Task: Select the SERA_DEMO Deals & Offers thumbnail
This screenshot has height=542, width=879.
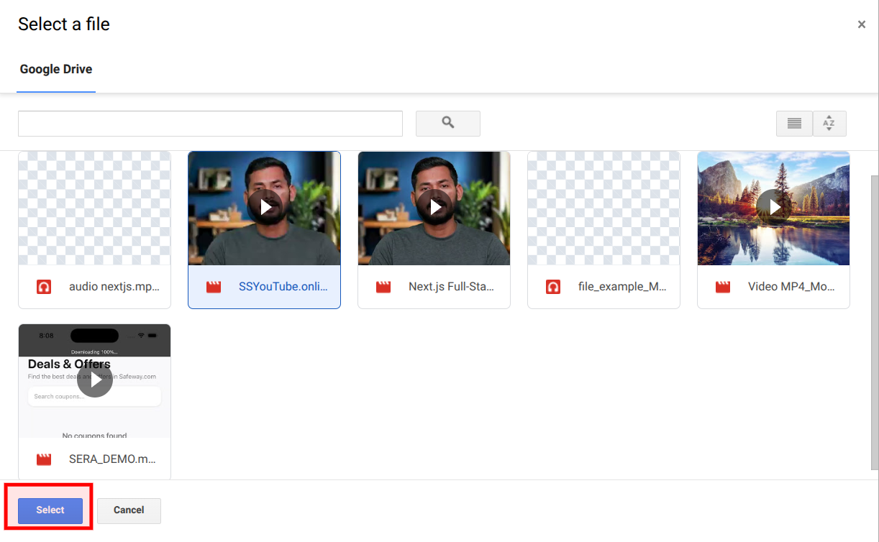Action: tap(94, 380)
